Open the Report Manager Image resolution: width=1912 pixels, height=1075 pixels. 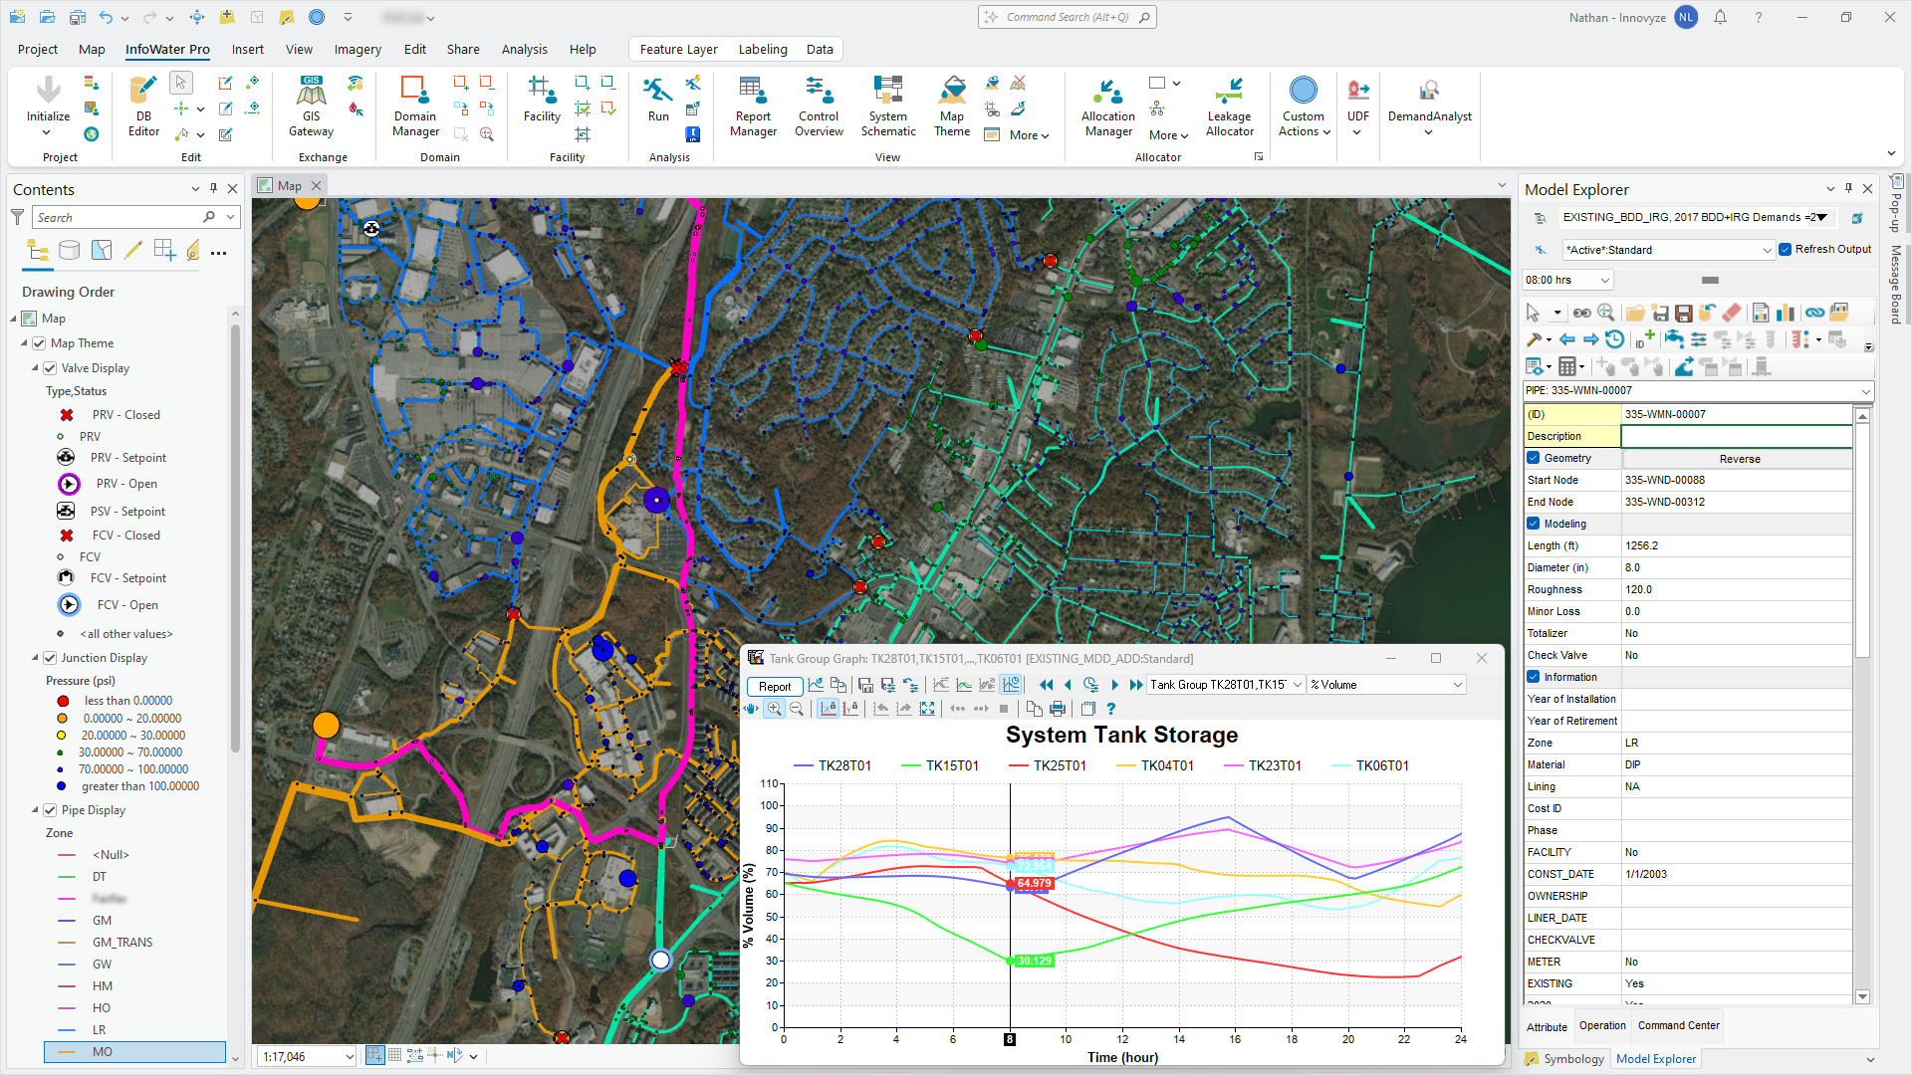coord(752,105)
